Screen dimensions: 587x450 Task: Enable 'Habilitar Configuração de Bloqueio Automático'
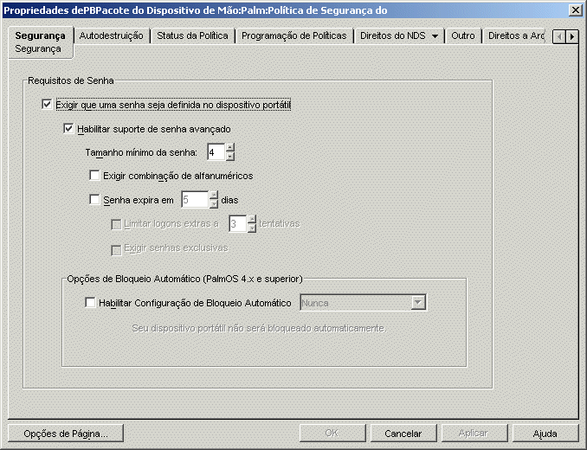pos(90,302)
